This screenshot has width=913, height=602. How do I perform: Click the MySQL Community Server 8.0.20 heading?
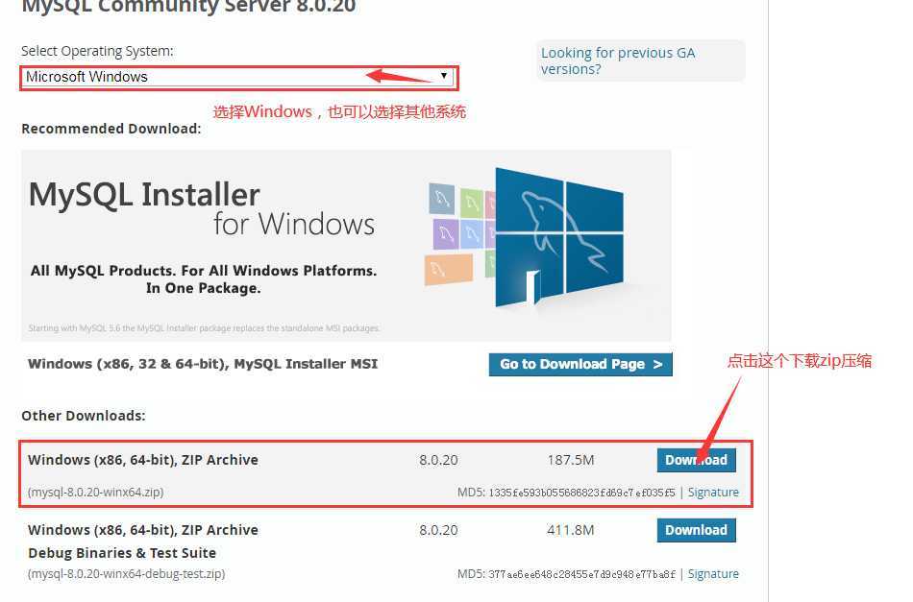tap(188, 7)
